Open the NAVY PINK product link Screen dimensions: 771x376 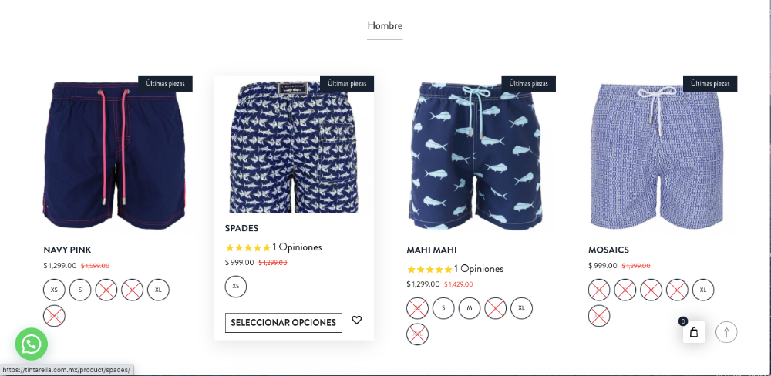pyautogui.click(x=67, y=250)
